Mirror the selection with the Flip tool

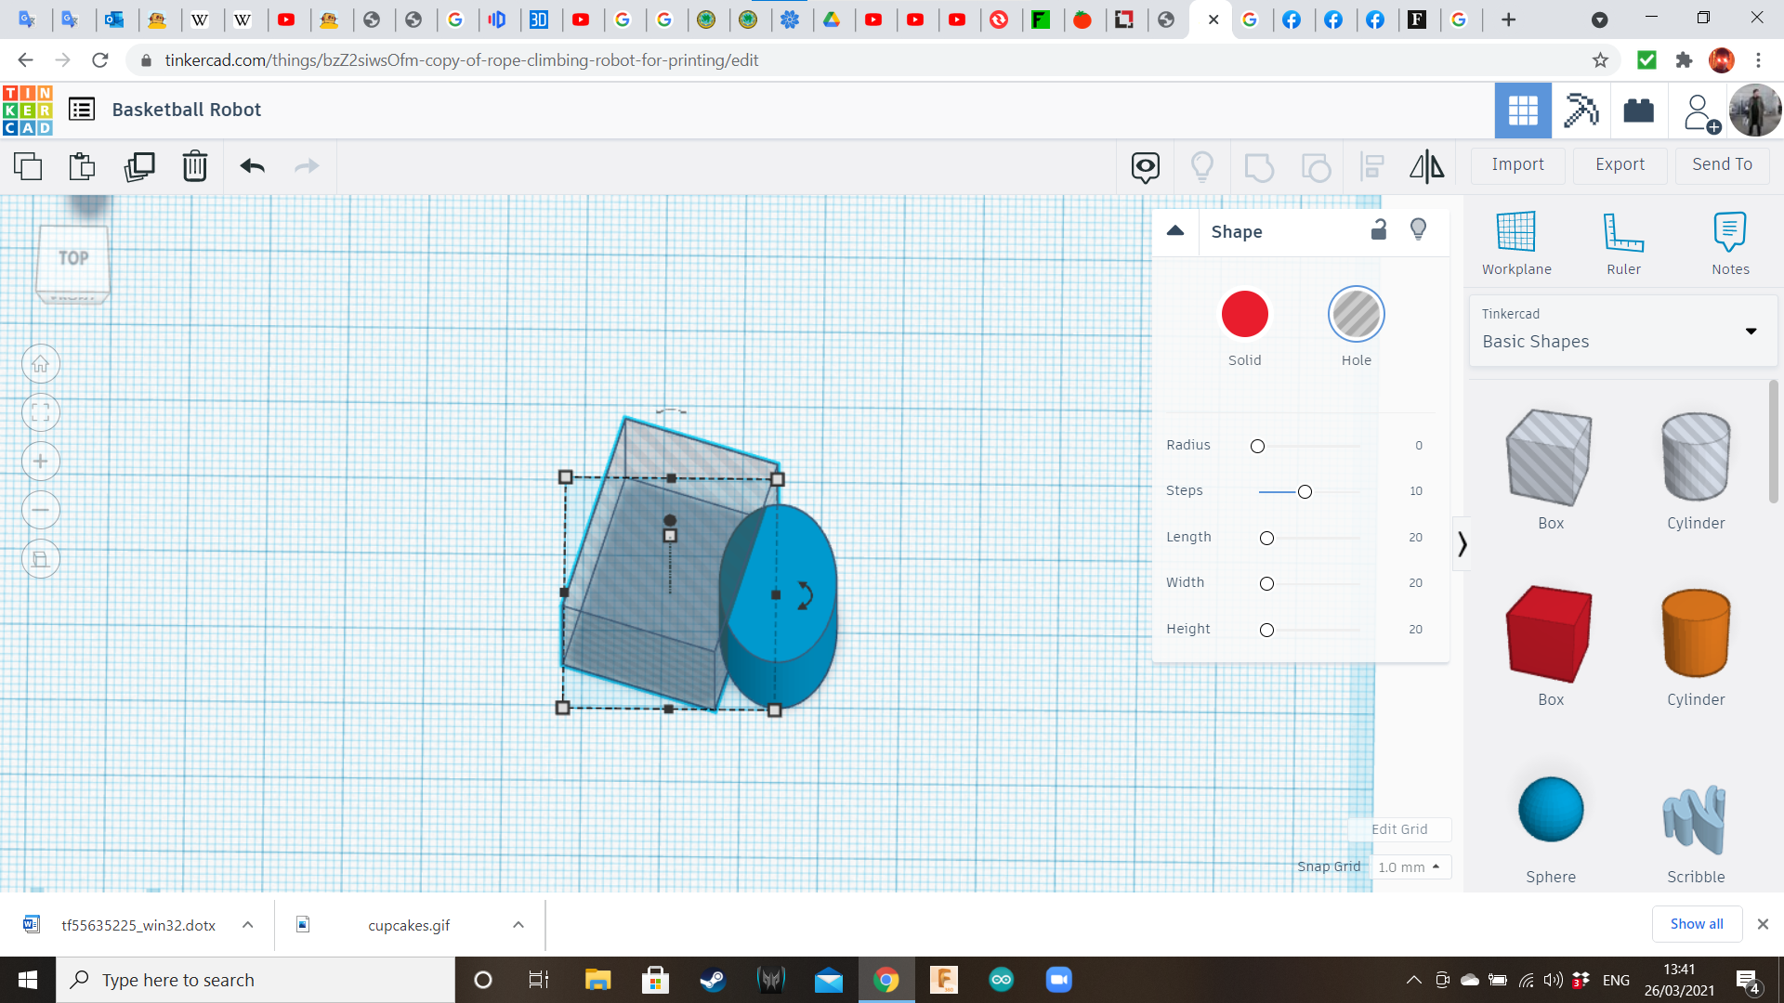coord(1426,166)
